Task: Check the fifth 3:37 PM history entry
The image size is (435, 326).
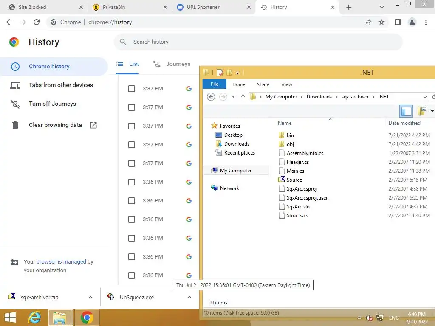Action: 132,163
